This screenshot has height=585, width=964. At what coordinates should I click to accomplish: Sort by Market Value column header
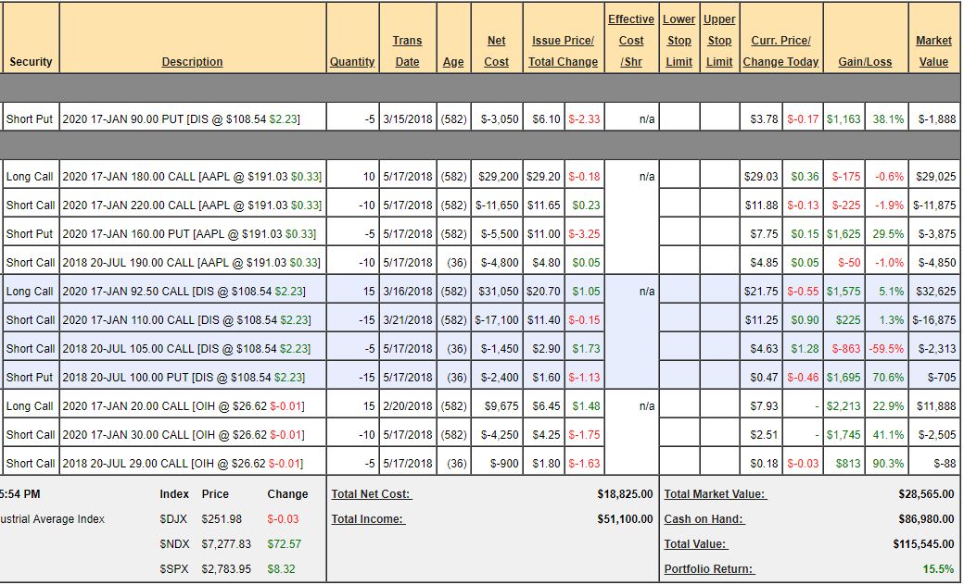pos(933,51)
